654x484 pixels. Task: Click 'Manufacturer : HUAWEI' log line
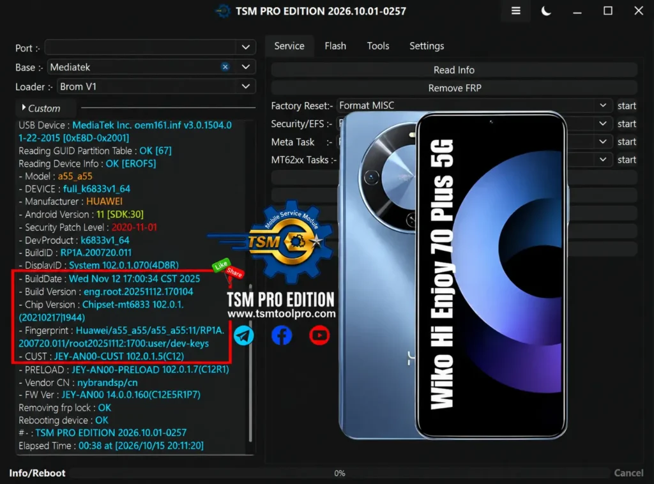click(x=70, y=201)
